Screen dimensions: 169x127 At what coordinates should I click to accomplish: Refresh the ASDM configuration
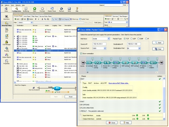pyautogui.click(x=61, y=9)
